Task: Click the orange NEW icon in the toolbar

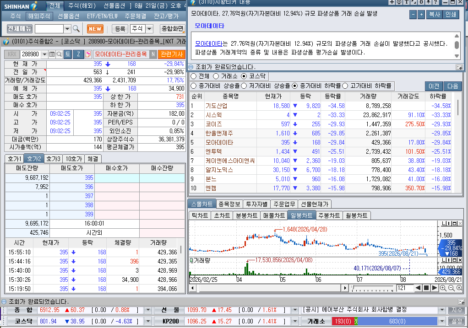Action: pos(95,29)
